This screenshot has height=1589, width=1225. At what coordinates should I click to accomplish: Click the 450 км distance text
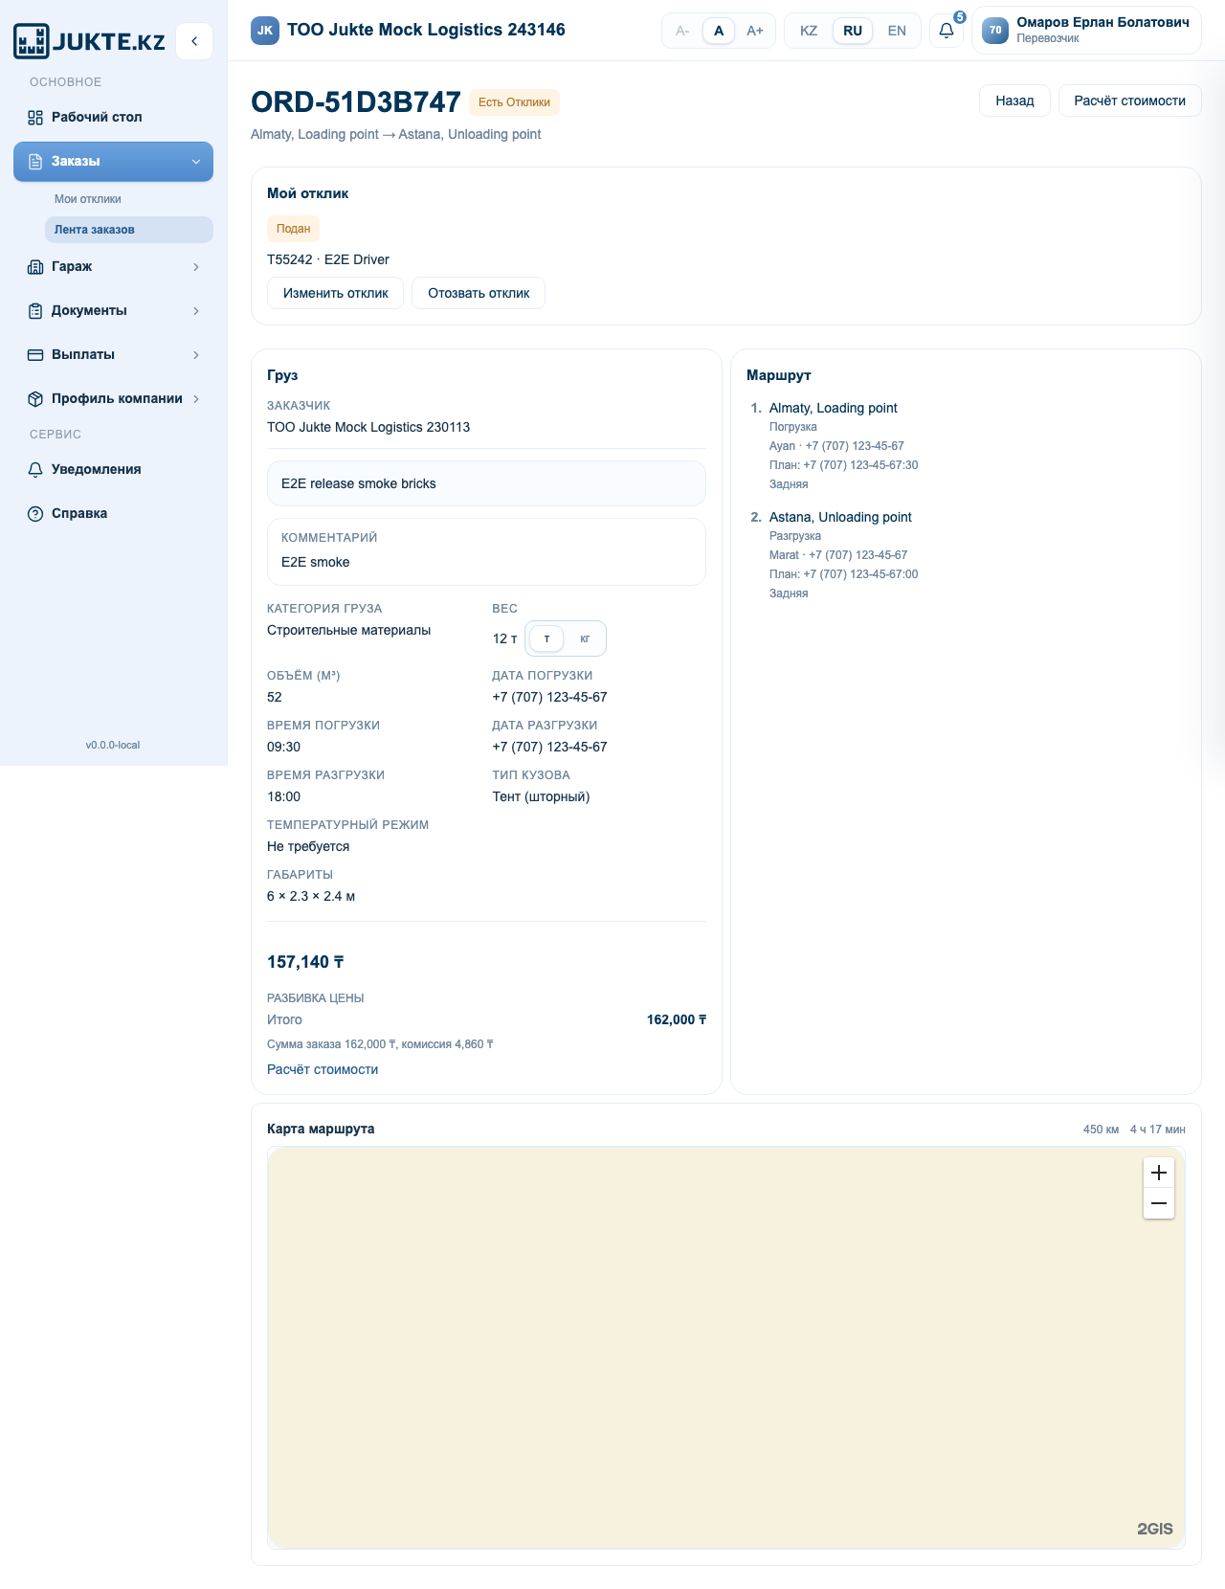(1101, 1130)
